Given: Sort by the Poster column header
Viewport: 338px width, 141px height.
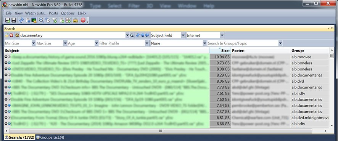Looking at the screenshot, I should [261, 51].
